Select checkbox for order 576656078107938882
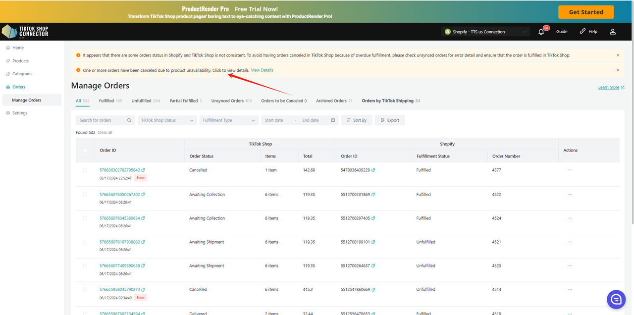The image size is (634, 315). pos(85,242)
